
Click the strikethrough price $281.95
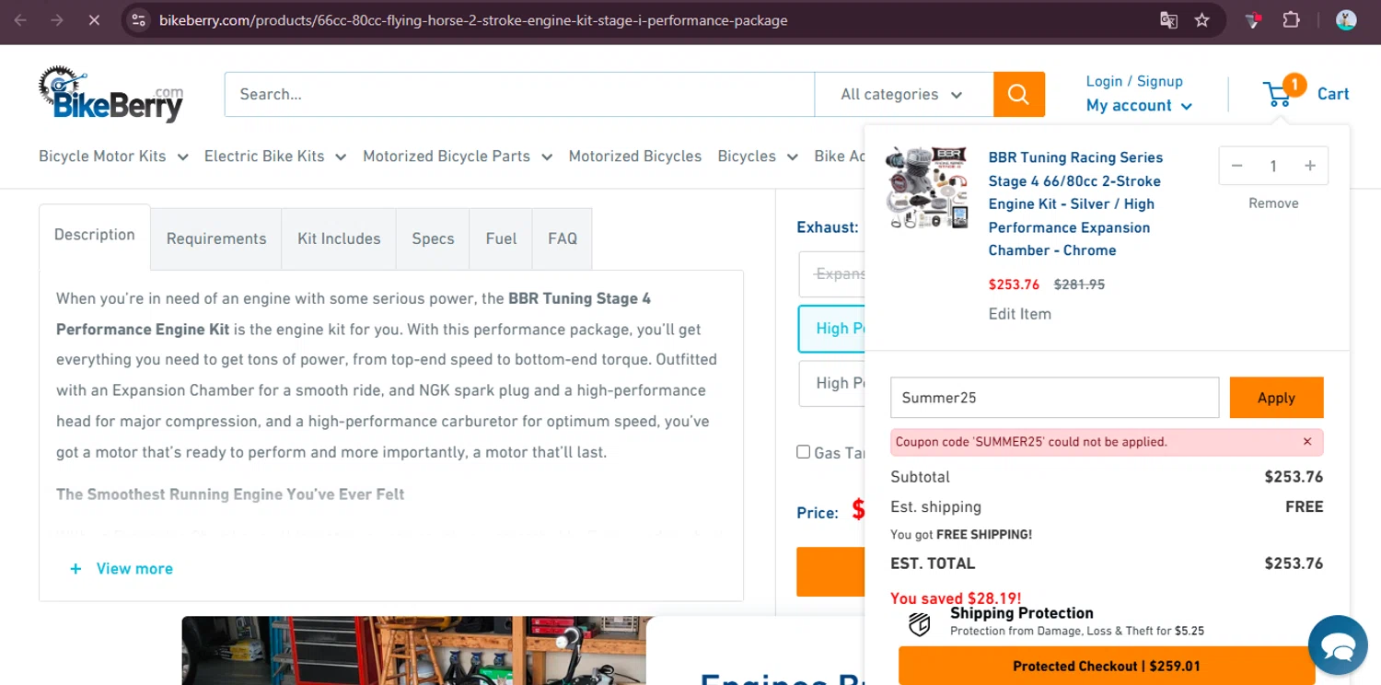(1079, 284)
